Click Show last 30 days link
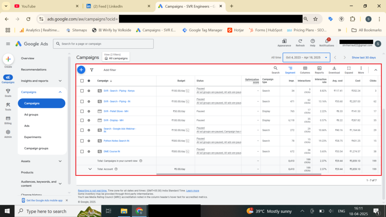 pyautogui.click(x=363, y=58)
